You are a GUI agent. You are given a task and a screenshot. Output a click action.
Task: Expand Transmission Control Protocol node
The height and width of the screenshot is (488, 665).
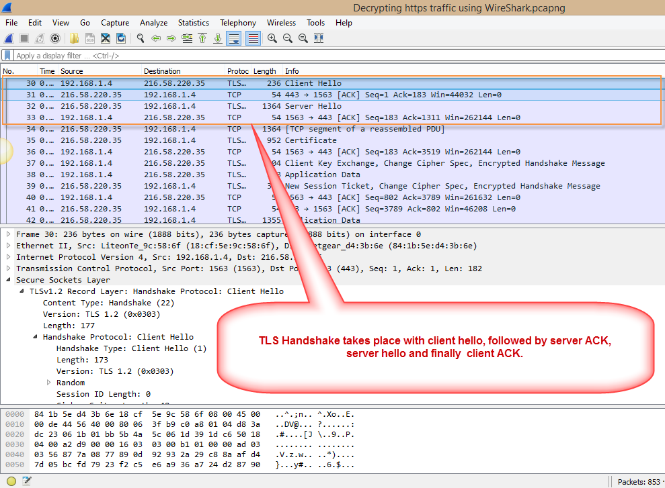point(8,269)
